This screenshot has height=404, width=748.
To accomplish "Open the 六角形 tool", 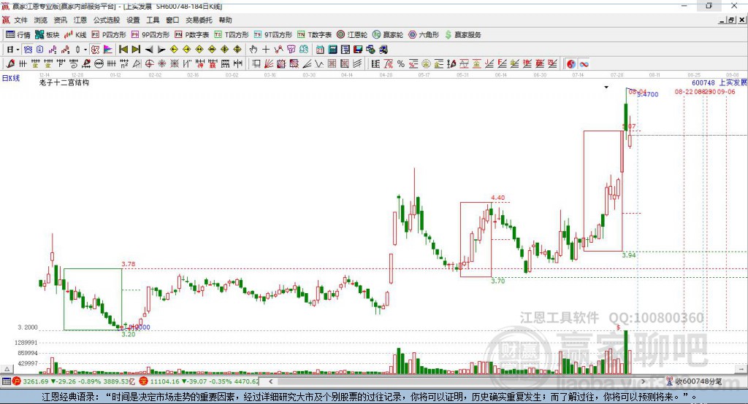I will pos(424,35).
